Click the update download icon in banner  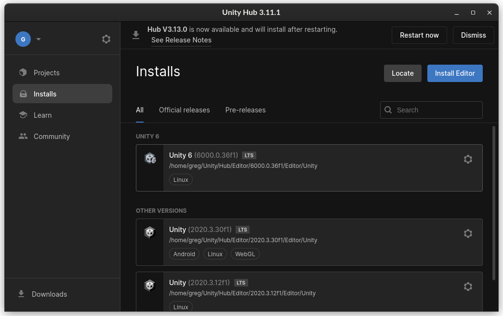(x=136, y=35)
